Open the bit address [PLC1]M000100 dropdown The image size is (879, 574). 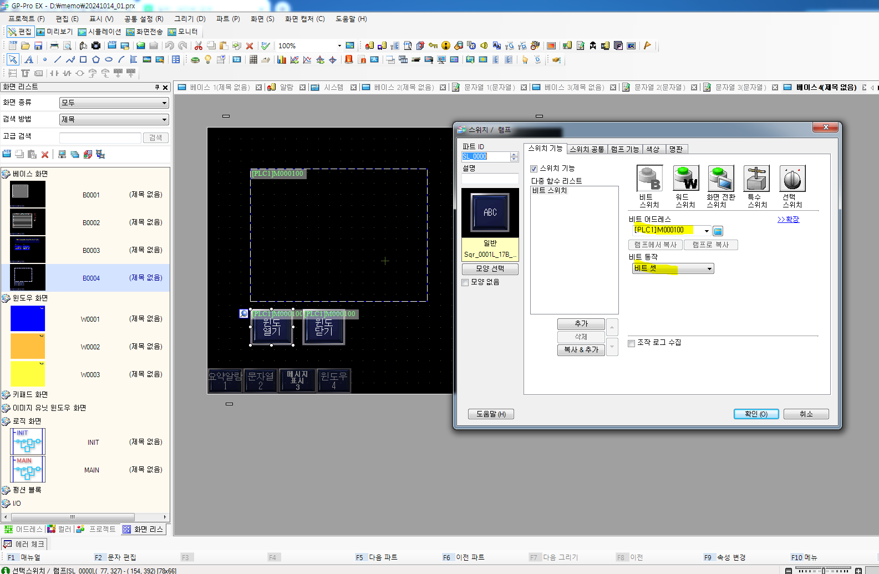707,231
